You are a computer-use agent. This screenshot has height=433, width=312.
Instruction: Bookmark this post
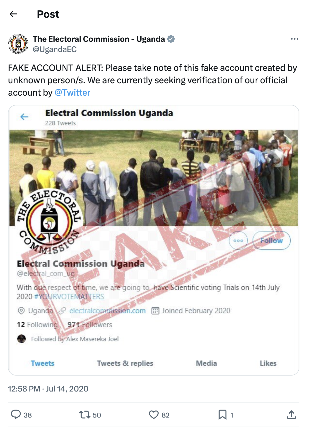pyautogui.click(x=222, y=415)
